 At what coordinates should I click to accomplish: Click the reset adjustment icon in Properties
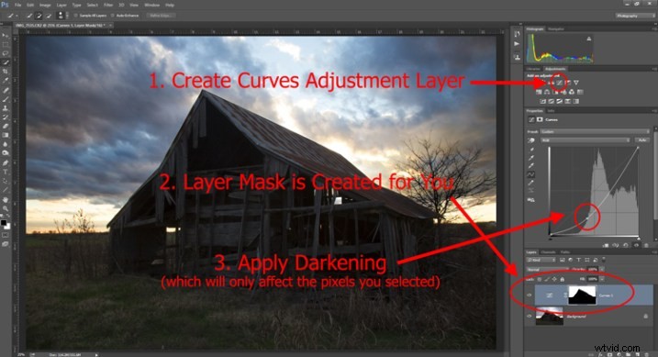tap(626, 245)
